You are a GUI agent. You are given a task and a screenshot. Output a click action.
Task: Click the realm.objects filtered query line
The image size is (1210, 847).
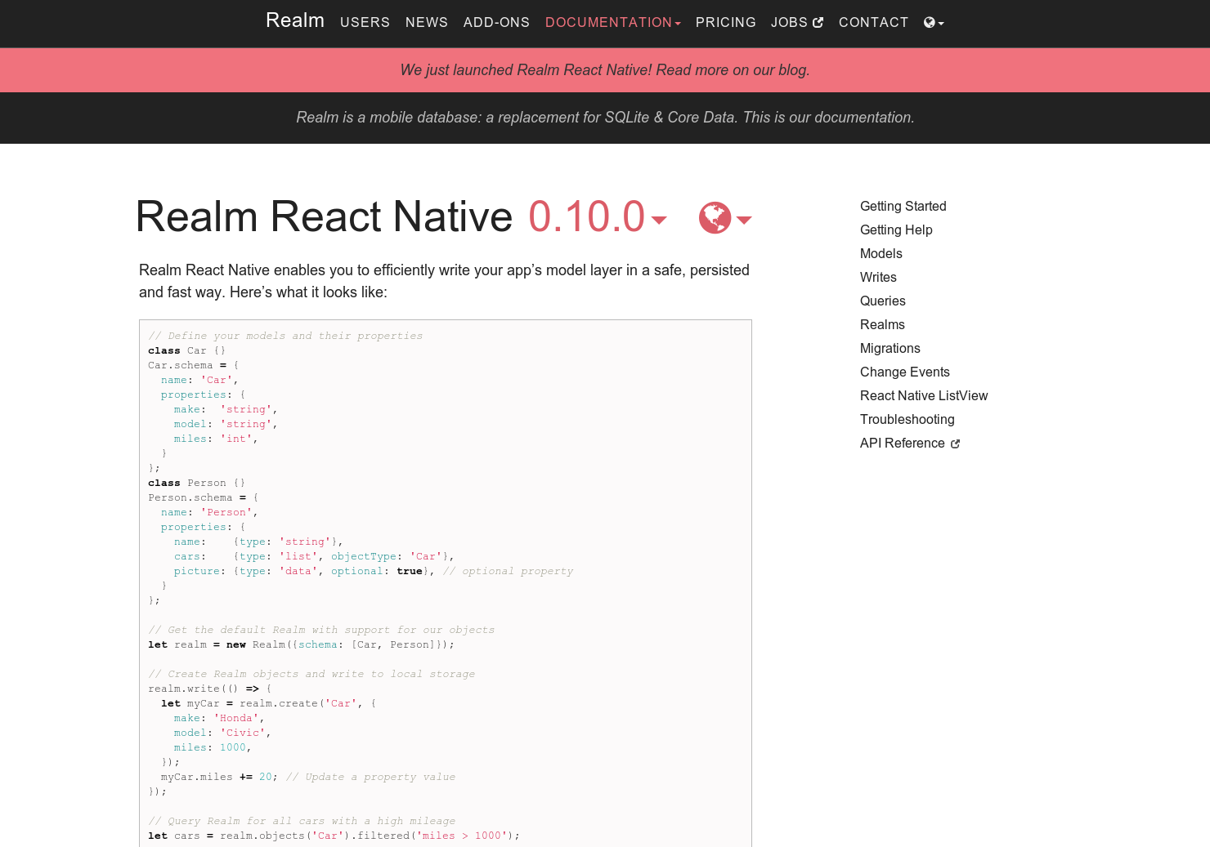pyautogui.click(x=334, y=836)
